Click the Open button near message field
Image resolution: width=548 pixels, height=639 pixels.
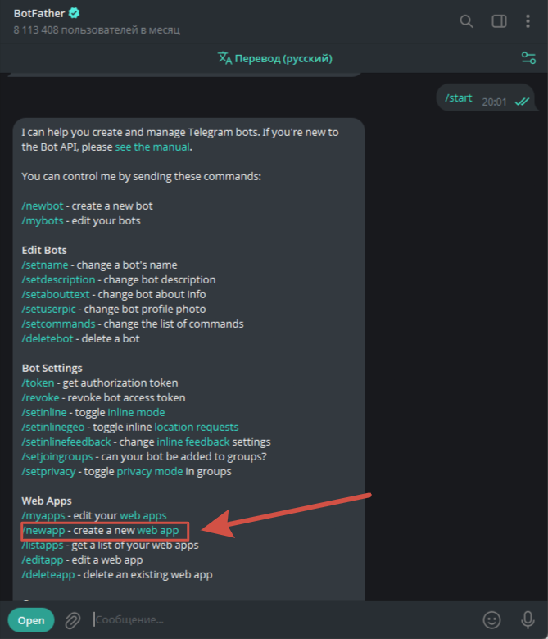click(x=31, y=620)
